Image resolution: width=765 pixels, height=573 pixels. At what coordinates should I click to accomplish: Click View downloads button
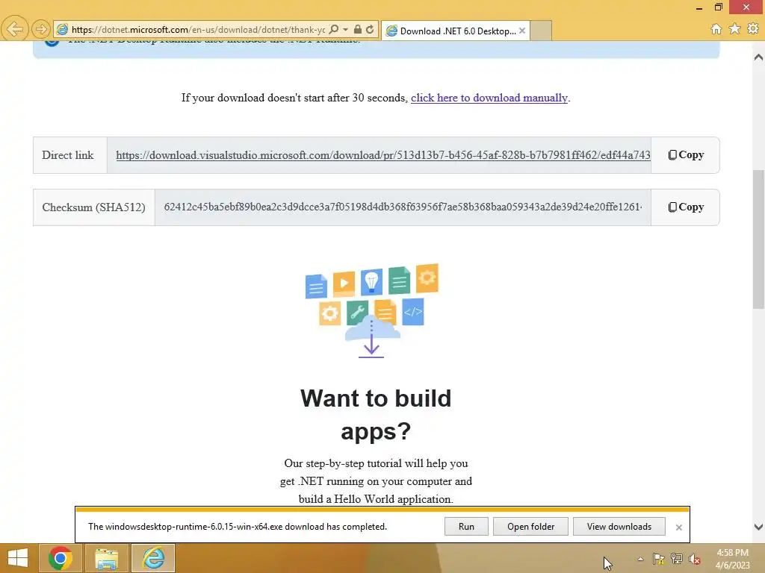[x=619, y=527]
